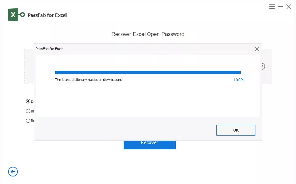296x184 pixels.
Task: Close the PassFab for Excel dialog
Action: tap(257, 49)
